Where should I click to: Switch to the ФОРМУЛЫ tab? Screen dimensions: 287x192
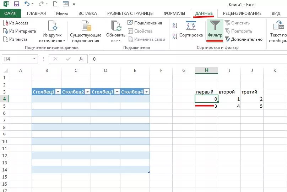click(x=174, y=13)
